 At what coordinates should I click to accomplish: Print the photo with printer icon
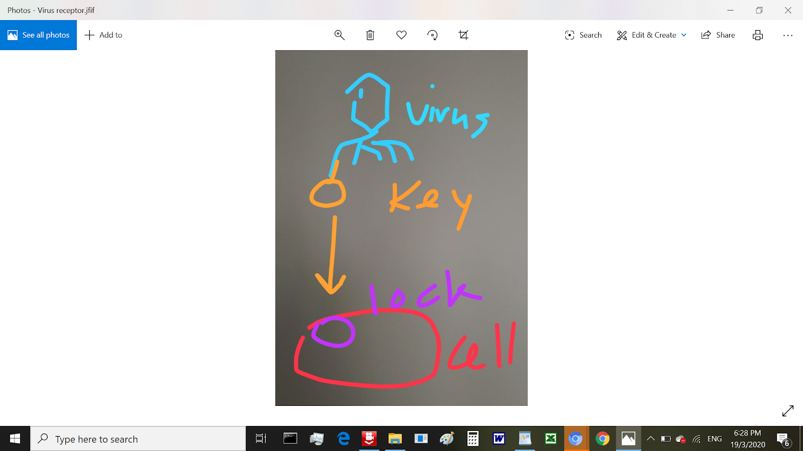(x=758, y=35)
